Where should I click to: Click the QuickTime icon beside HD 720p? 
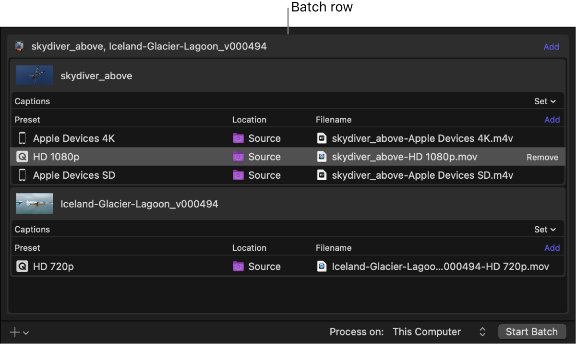click(x=22, y=266)
